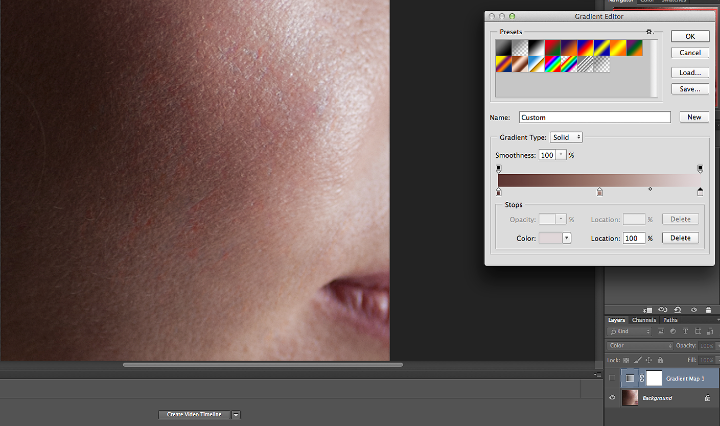The height and width of the screenshot is (426, 720).
Task: Delete the selected color stop
Action: pos(681,238)
